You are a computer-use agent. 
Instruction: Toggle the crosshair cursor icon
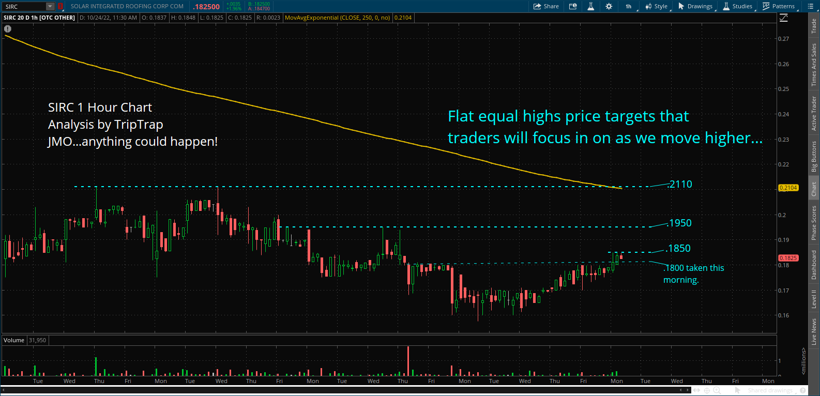(x=707, y=390)
